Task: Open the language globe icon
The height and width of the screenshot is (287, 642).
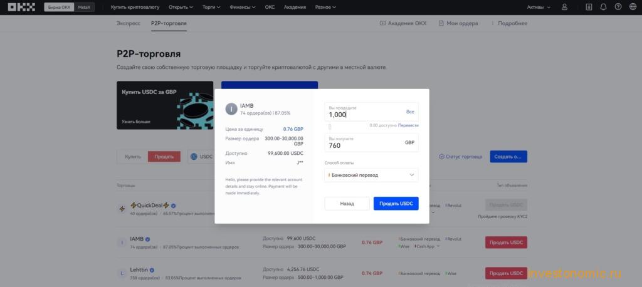Action: pyautogui.click(x=633, y=7)
